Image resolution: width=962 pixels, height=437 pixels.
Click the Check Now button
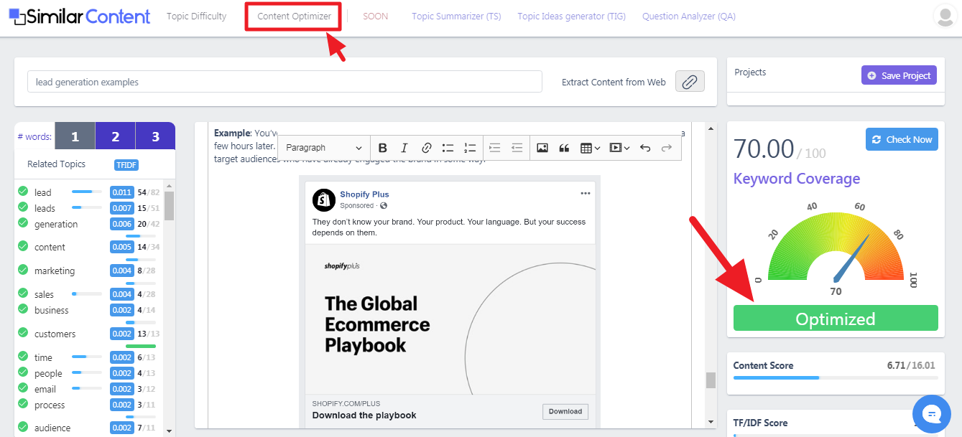pyautogui.click(x=902, y=139)
